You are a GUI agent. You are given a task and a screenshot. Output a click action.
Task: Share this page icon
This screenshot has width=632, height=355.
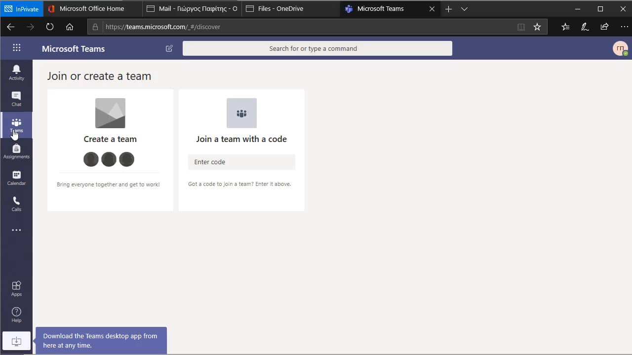pyautogui.click(x=604, y=27)
